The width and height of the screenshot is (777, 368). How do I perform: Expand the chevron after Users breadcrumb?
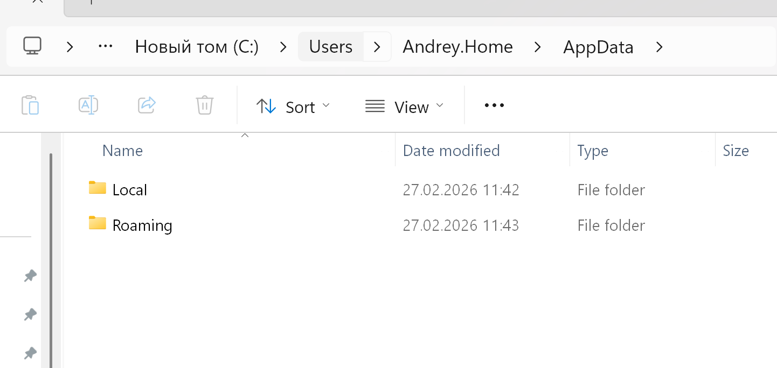tap(377, 47)
